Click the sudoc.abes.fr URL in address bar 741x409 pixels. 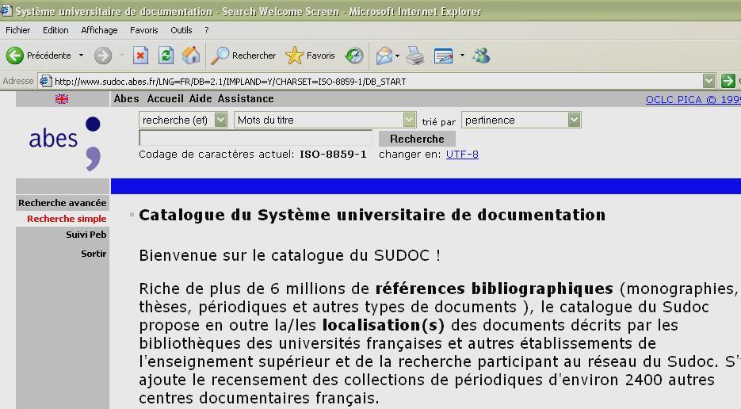(x=230, y=82)
